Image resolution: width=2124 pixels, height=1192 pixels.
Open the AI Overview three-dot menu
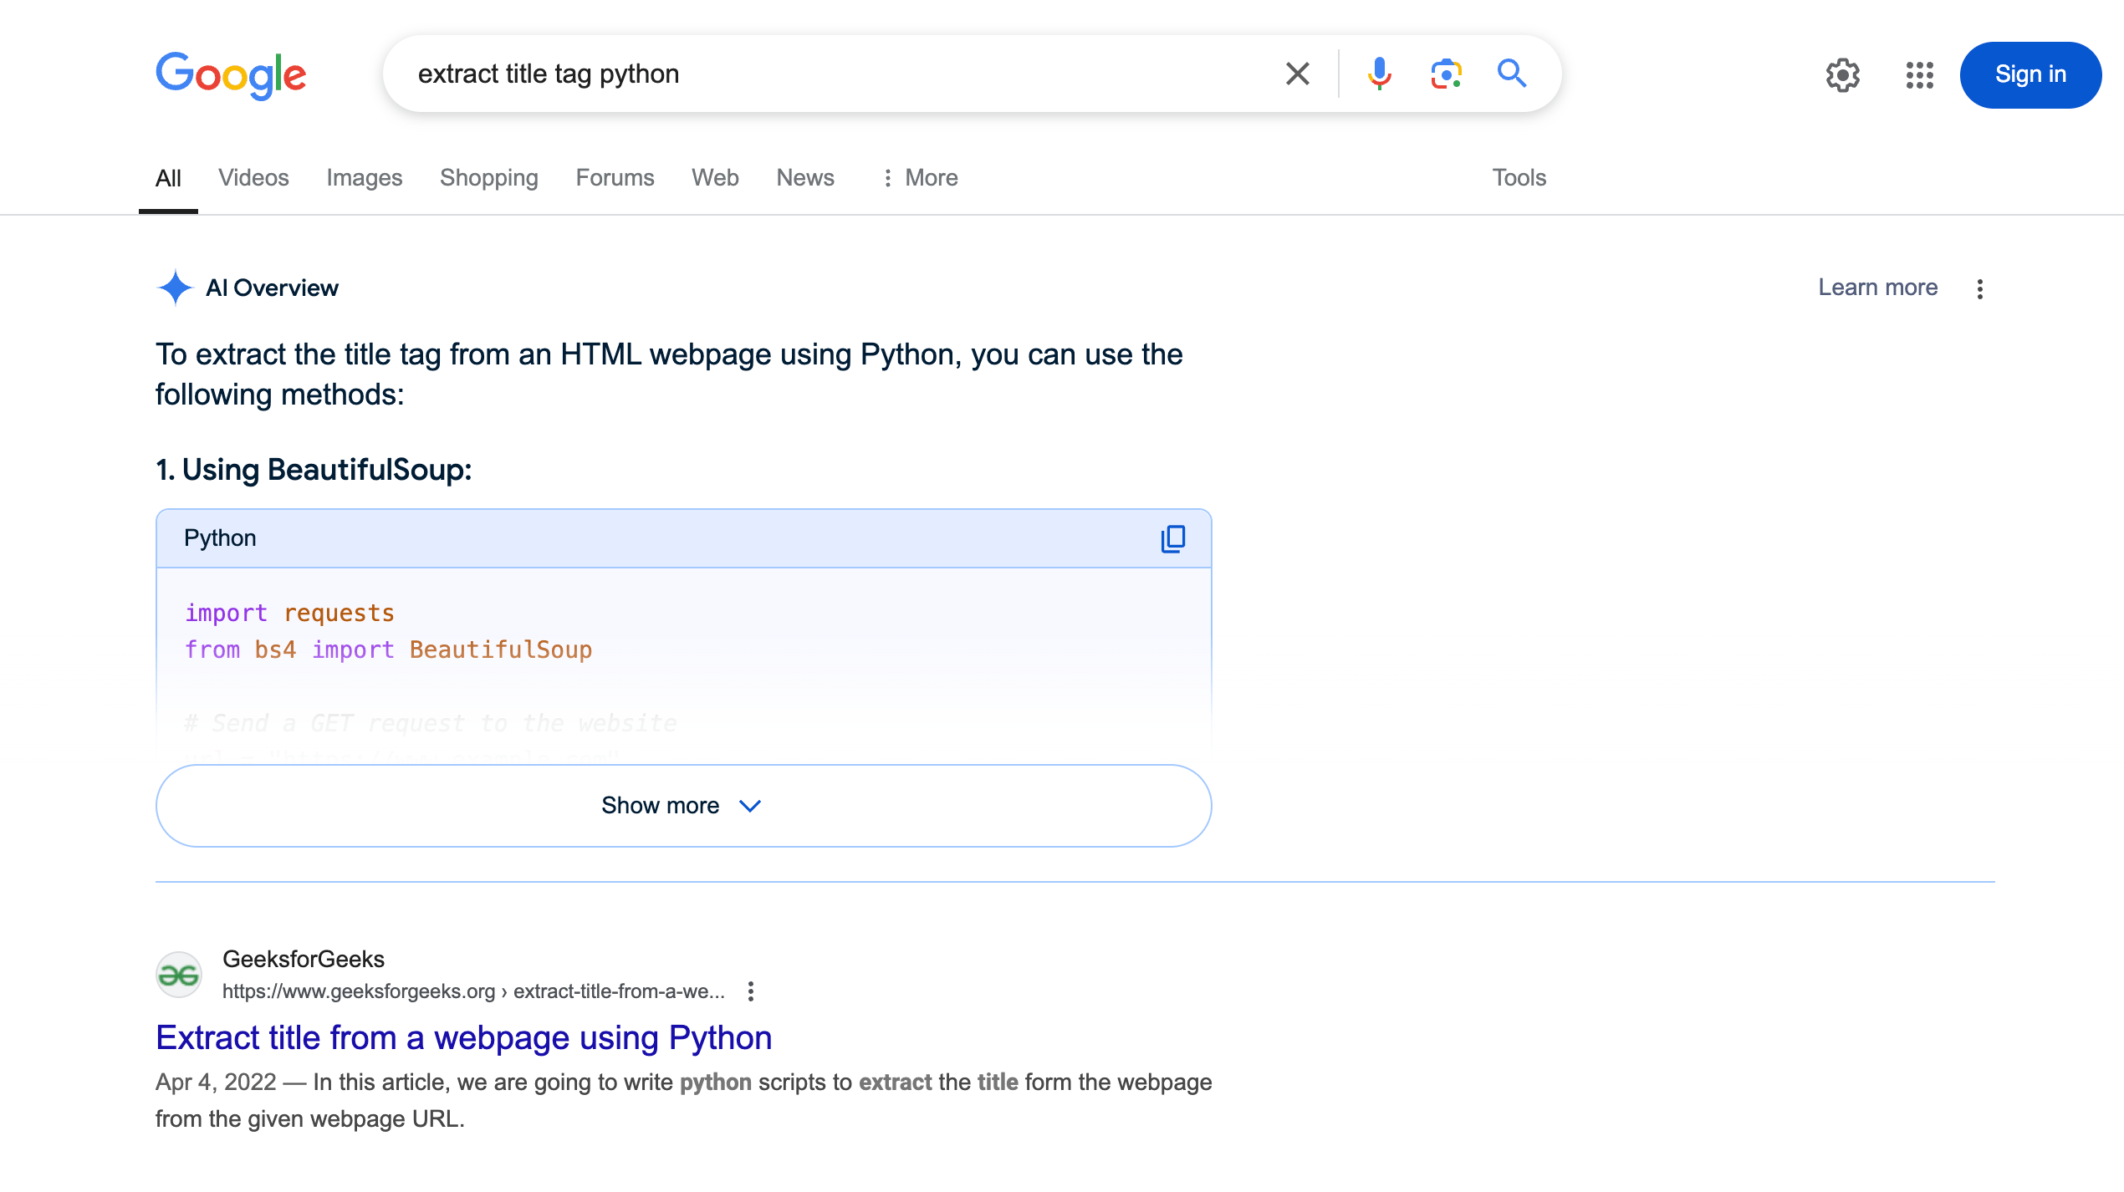(1980, 288)
